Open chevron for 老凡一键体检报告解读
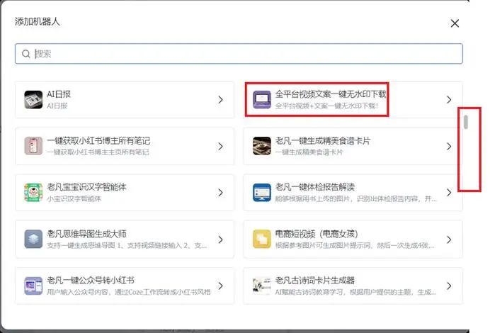Viewport: 490px width, 333px height. coord(449,192)
